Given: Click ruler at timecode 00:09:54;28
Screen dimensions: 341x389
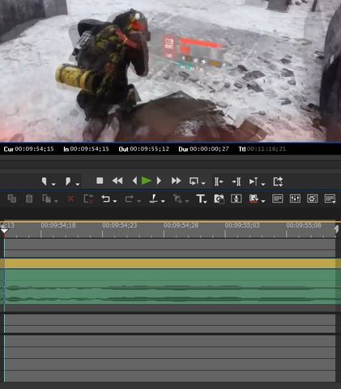Looking at the screenshot, I should point(181,225).
